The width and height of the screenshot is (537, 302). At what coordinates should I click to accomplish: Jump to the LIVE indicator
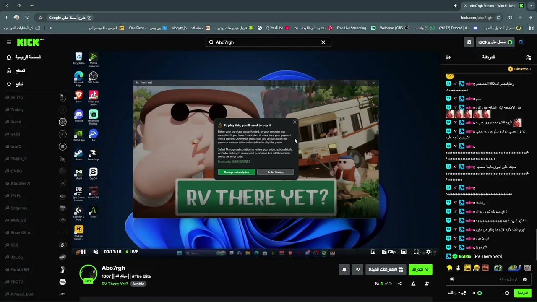[131, 252]
